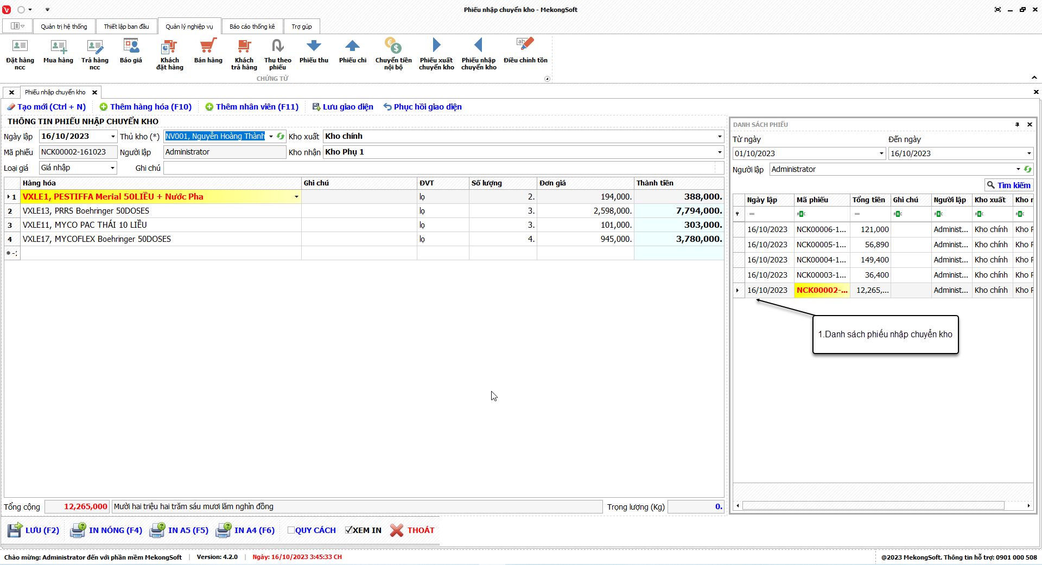
Task: Uncheck the XEM IN checkbox
Action: pyautogui.click(x=348, y=530)
